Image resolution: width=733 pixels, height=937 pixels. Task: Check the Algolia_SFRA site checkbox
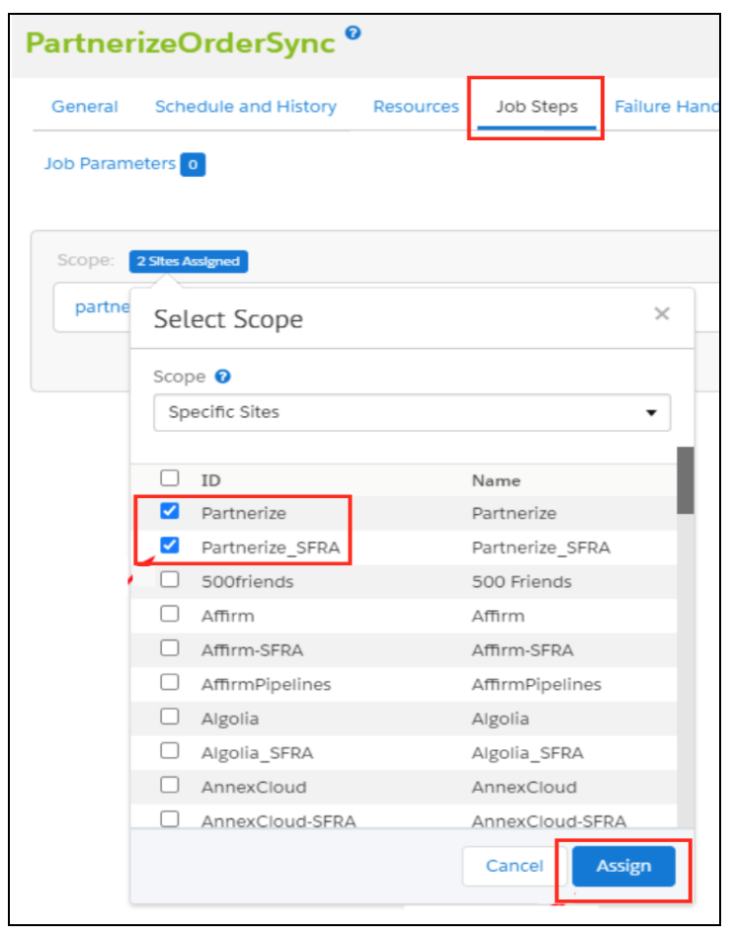click(x=170, y=750)
